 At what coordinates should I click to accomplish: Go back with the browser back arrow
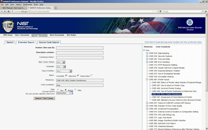2,11
